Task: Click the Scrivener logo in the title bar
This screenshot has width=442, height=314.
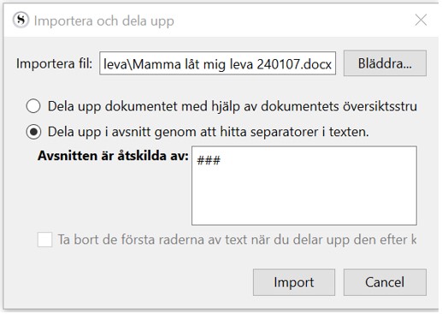Action: point(21,20)
